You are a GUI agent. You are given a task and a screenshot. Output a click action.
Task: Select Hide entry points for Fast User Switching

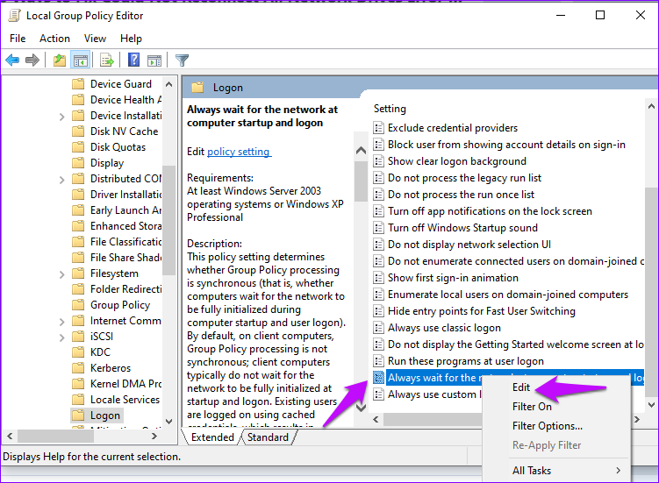coord(482,311)
